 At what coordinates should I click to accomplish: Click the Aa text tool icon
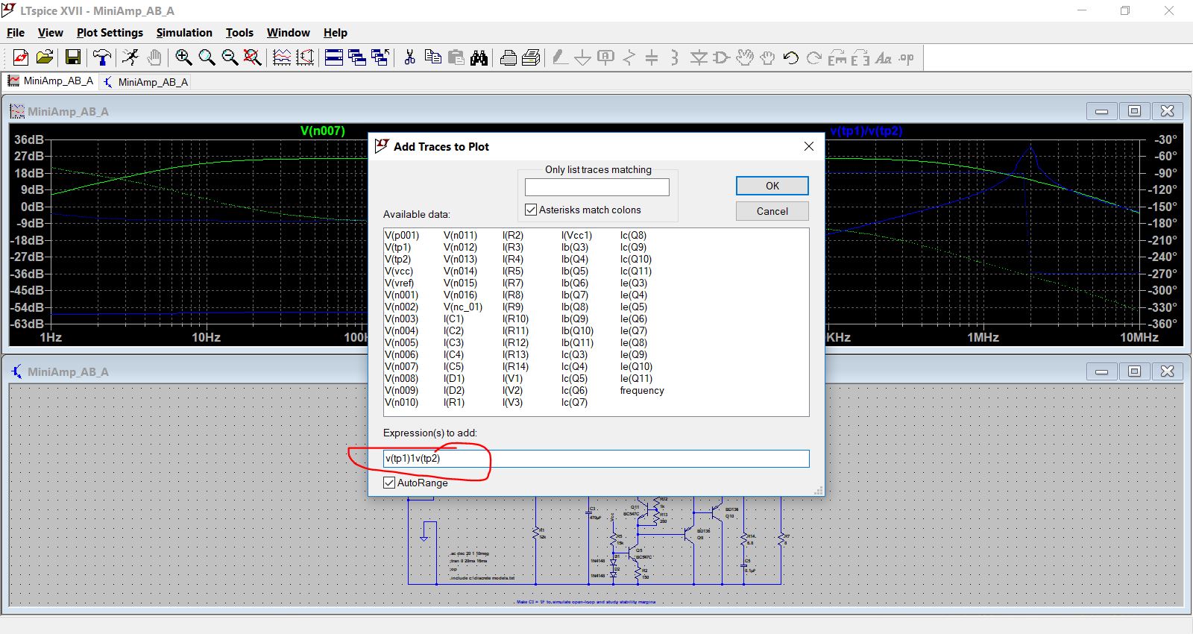884,57
